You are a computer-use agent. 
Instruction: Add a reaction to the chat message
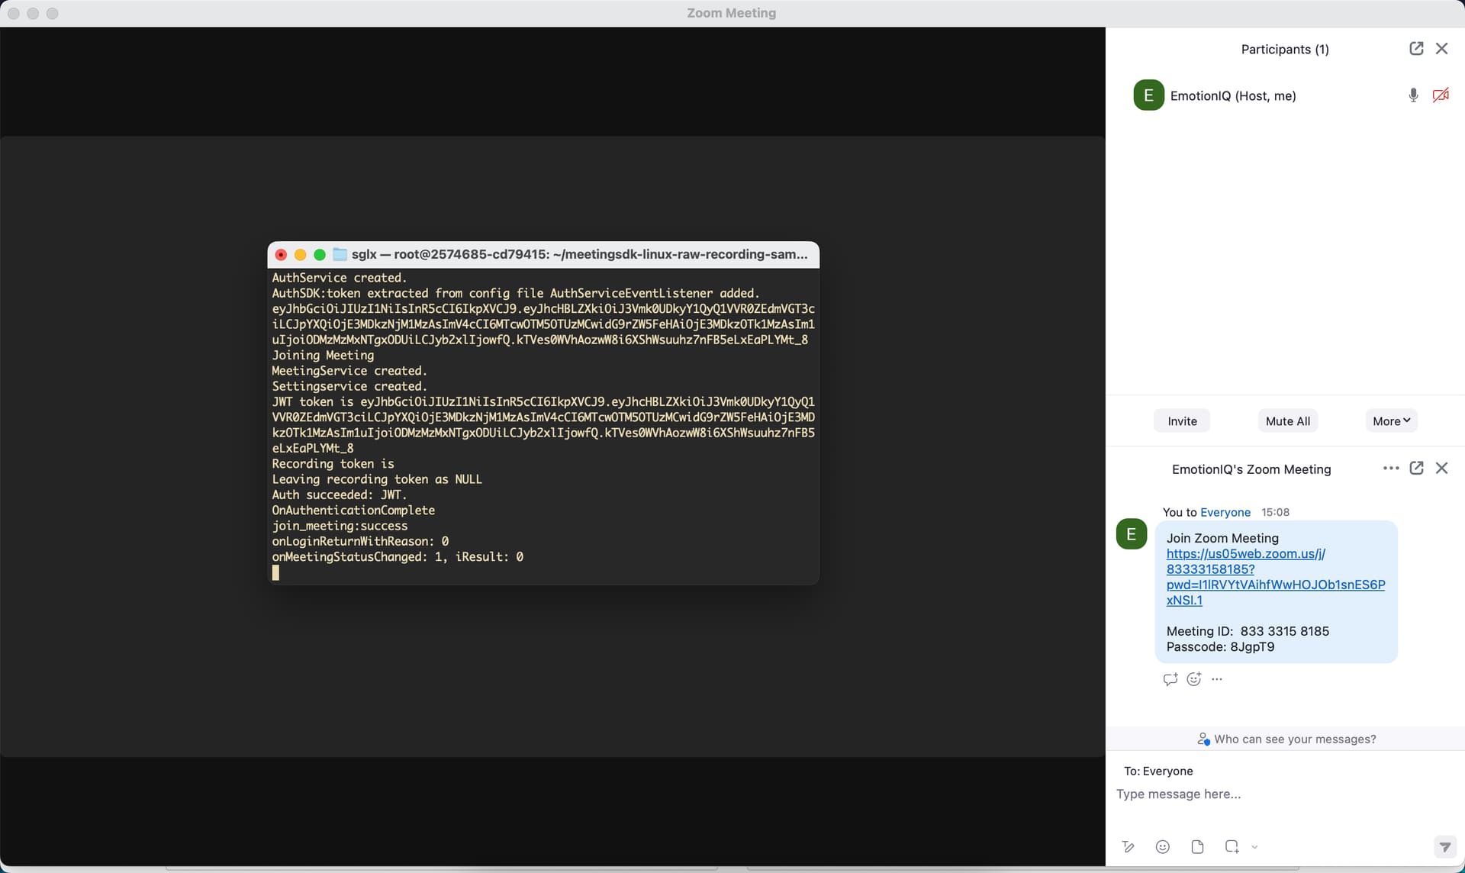click(x=1194, y=679)
